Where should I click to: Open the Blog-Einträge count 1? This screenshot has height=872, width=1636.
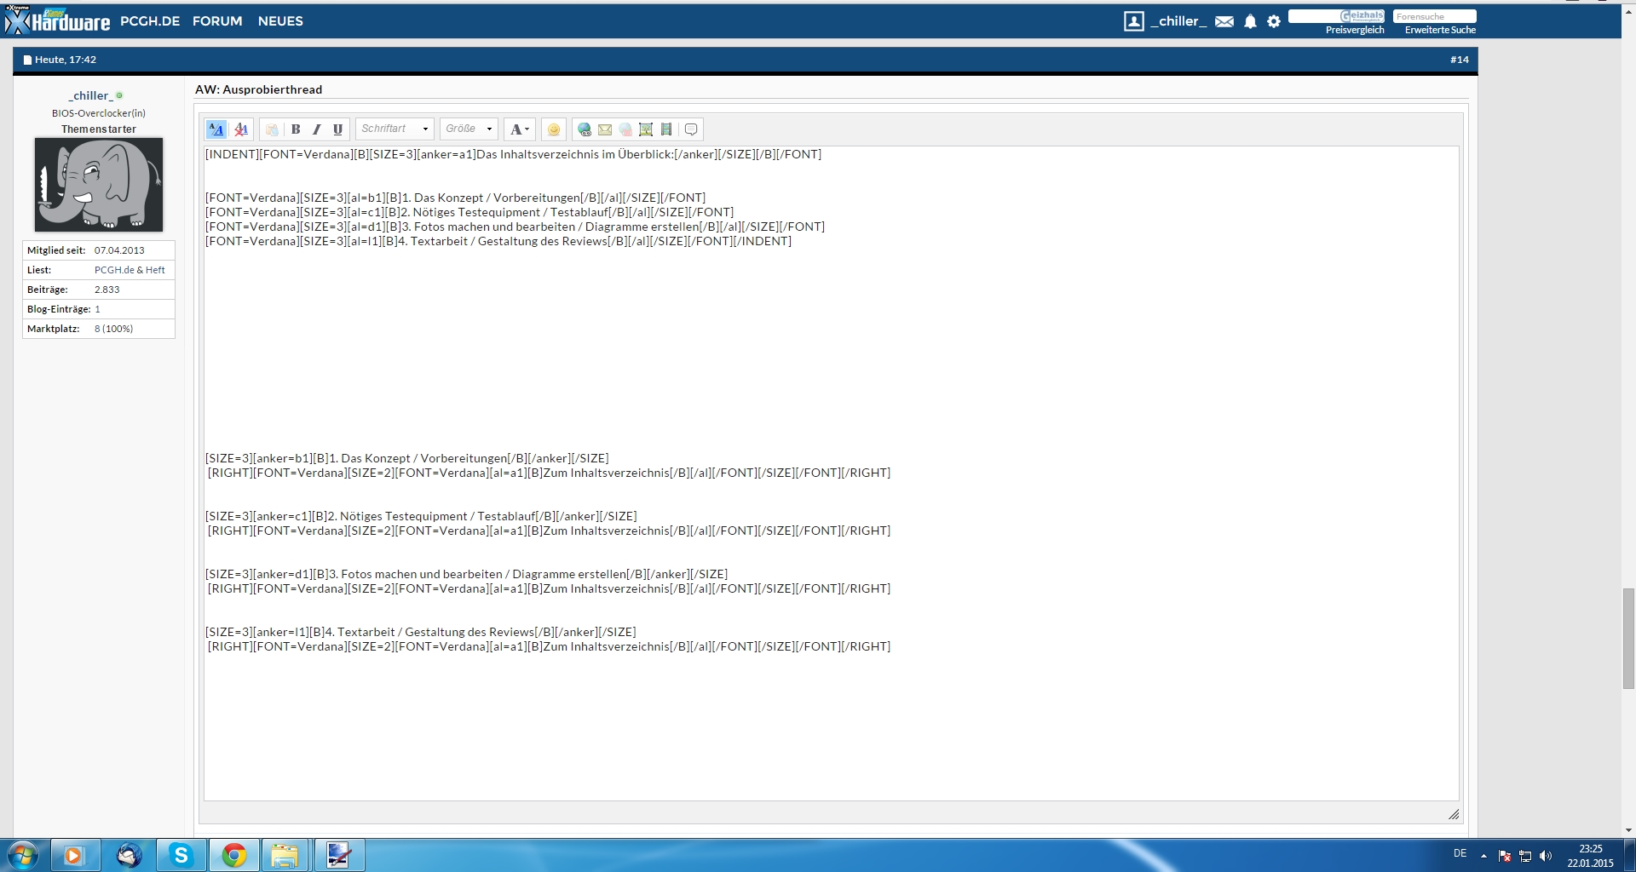tap(97, 309)
